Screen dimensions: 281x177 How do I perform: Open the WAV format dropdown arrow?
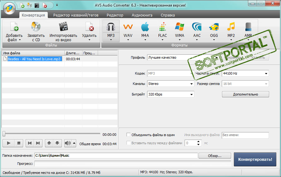tap(128, 40)
